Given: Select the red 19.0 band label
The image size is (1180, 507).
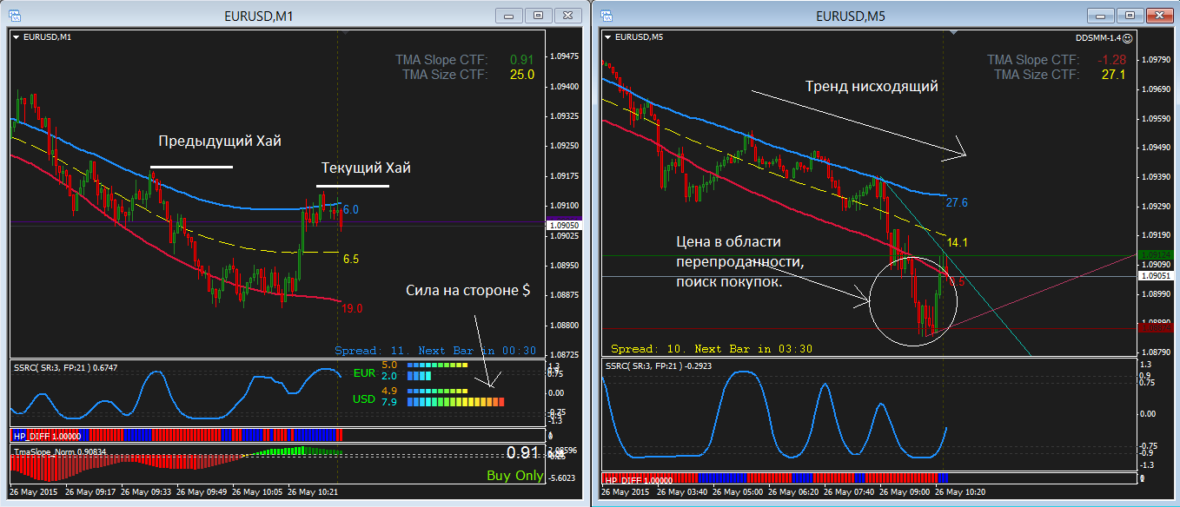Looking at the screenshot, I should [352, 308].
